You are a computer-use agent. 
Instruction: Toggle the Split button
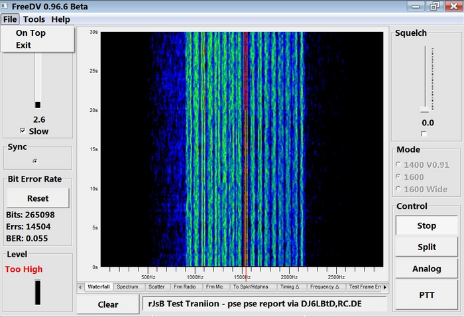(426, 247)
